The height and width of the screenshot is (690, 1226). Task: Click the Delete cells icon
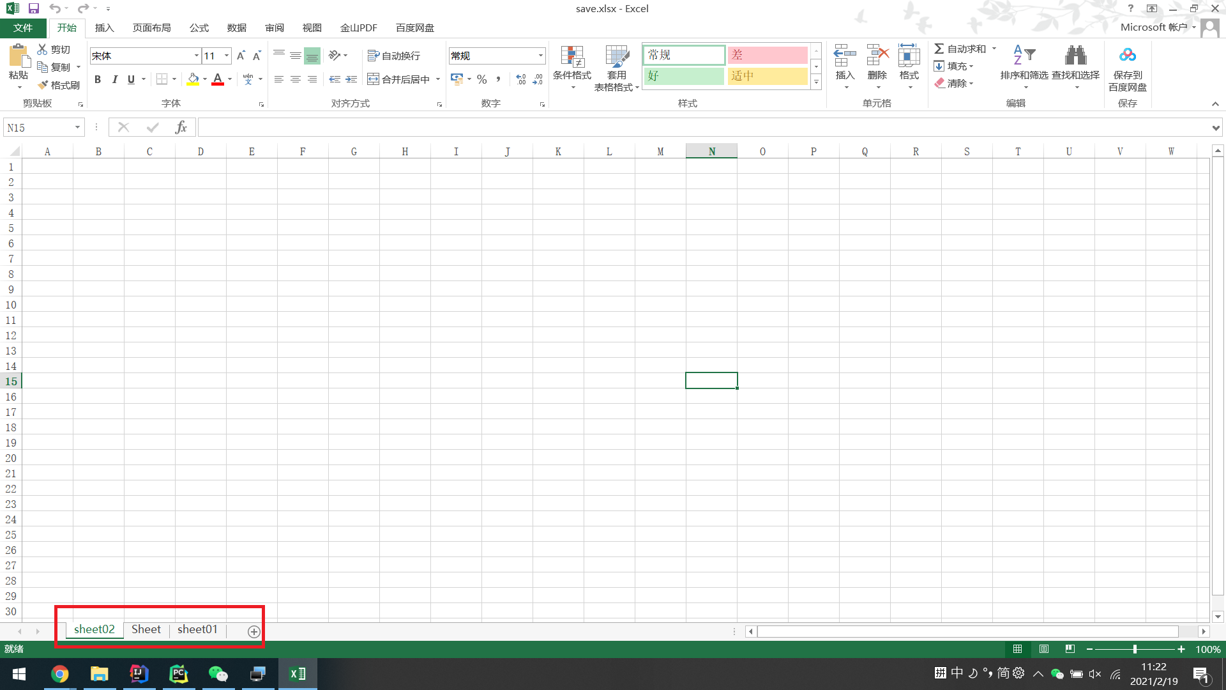pos(877,56)
